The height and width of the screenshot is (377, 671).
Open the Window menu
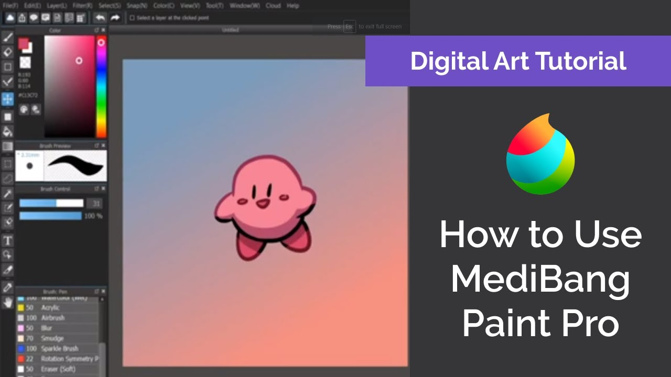(244, 6)
